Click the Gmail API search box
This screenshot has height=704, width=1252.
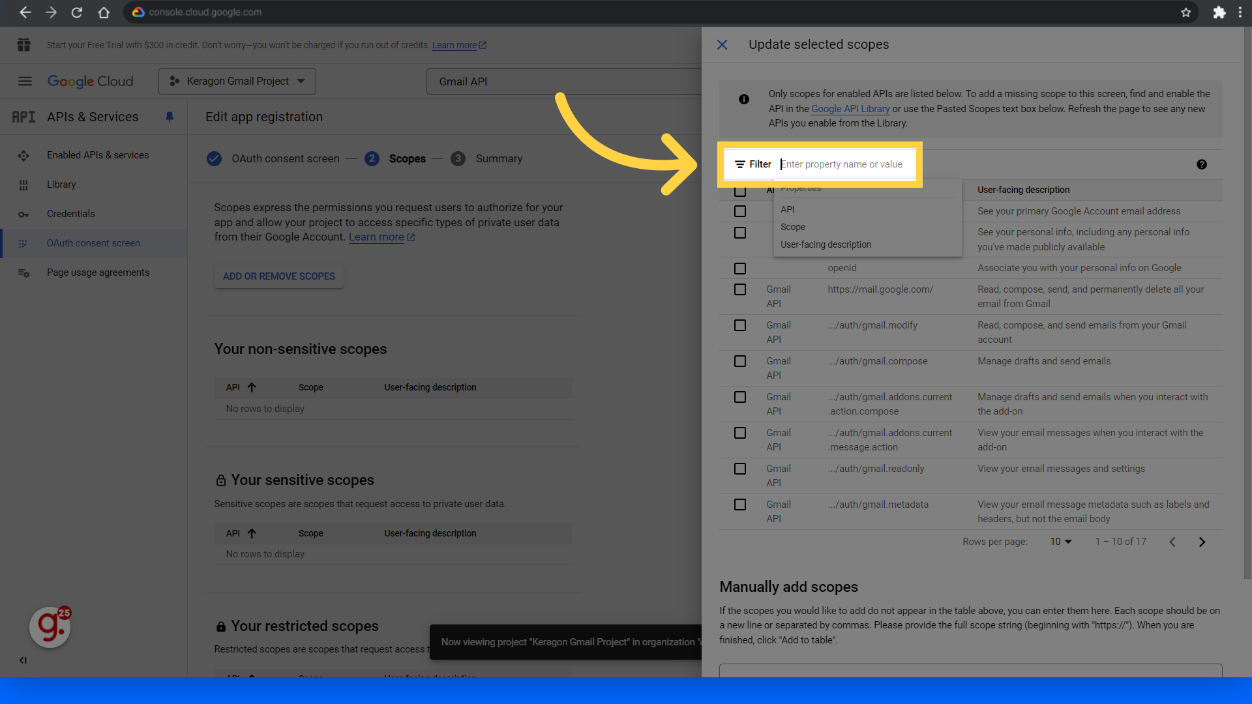click(564, 81)
